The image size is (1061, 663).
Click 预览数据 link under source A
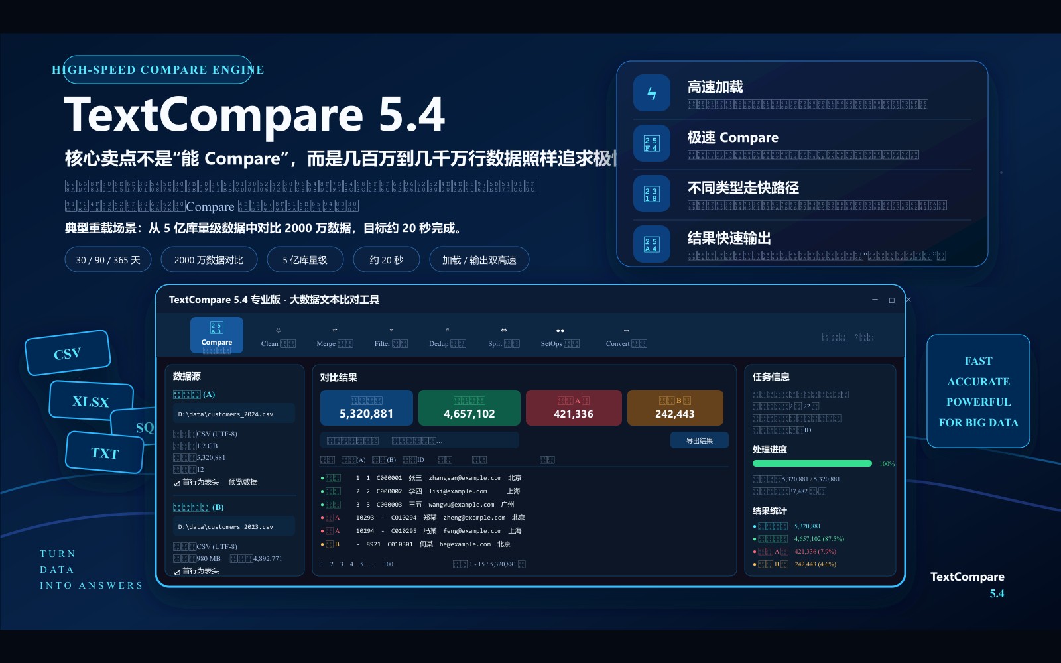(243, 482)
